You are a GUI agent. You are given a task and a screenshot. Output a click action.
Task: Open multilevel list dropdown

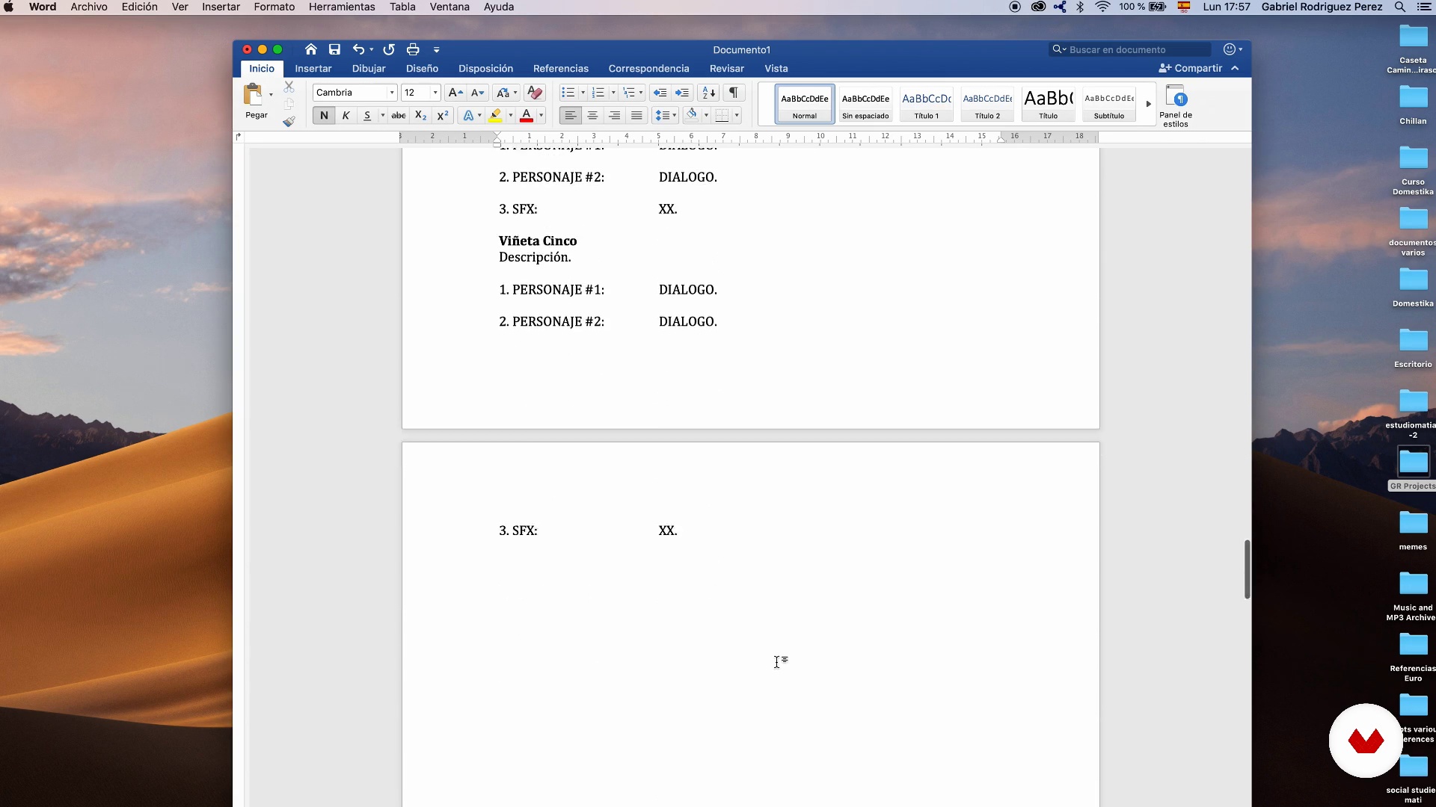click(641, 93)
